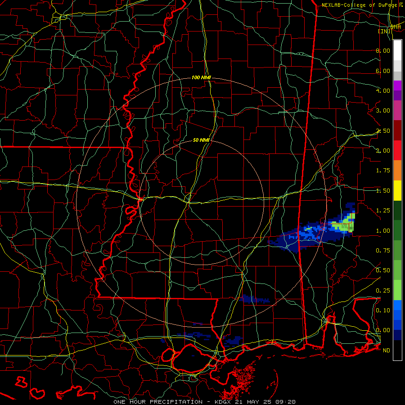Select the dark red legend swatch above 2.50

coord(397,130)
